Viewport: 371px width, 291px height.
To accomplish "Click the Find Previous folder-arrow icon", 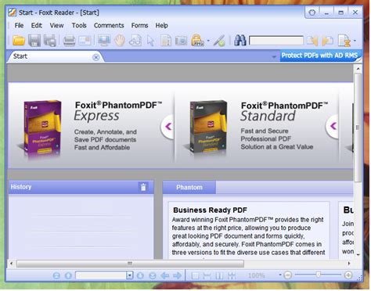I will coord(312,41).
